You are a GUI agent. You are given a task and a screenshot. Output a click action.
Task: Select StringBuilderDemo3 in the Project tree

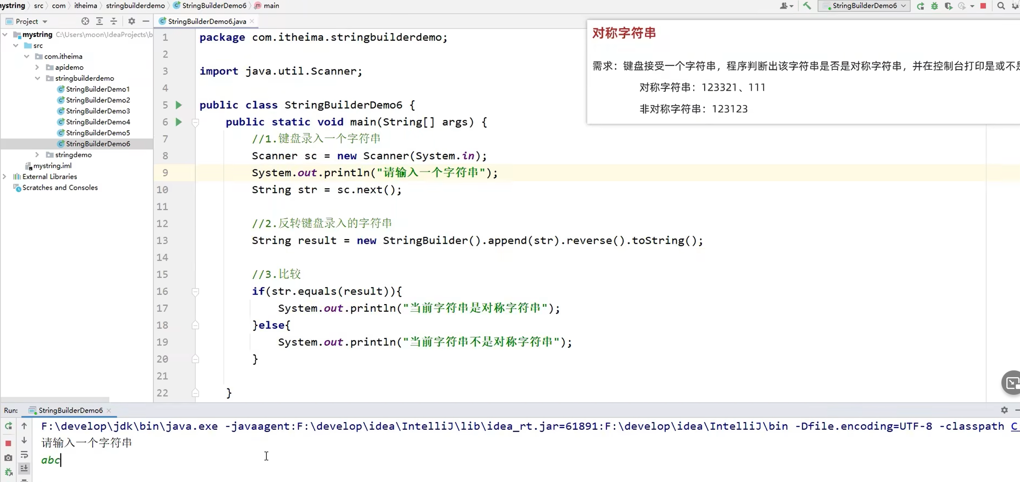tap(98, 111)
